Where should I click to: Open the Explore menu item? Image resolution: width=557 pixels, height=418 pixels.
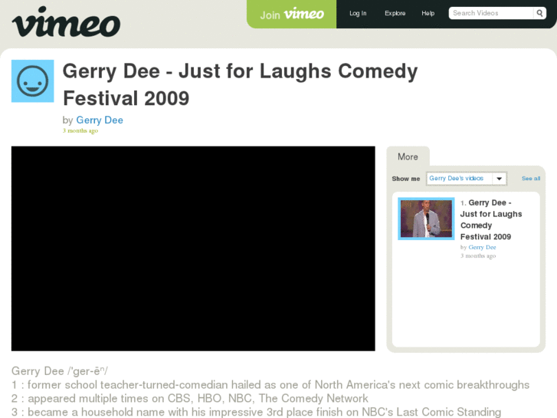[395, 13]
